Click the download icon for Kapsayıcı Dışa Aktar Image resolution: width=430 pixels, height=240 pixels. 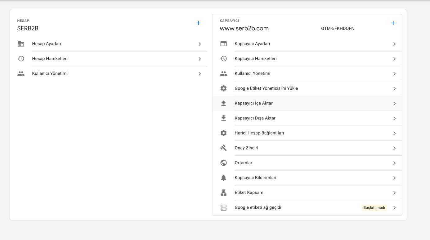point(223,118)
